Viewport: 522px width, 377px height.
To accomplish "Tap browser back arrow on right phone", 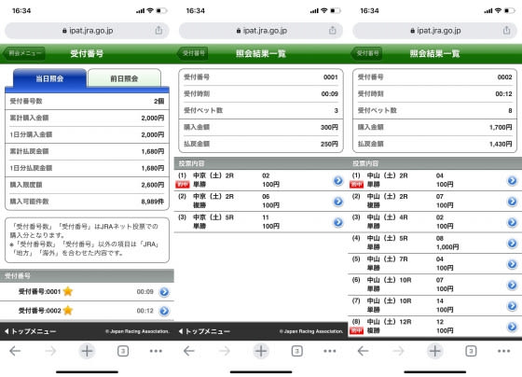I will [363, 351].
